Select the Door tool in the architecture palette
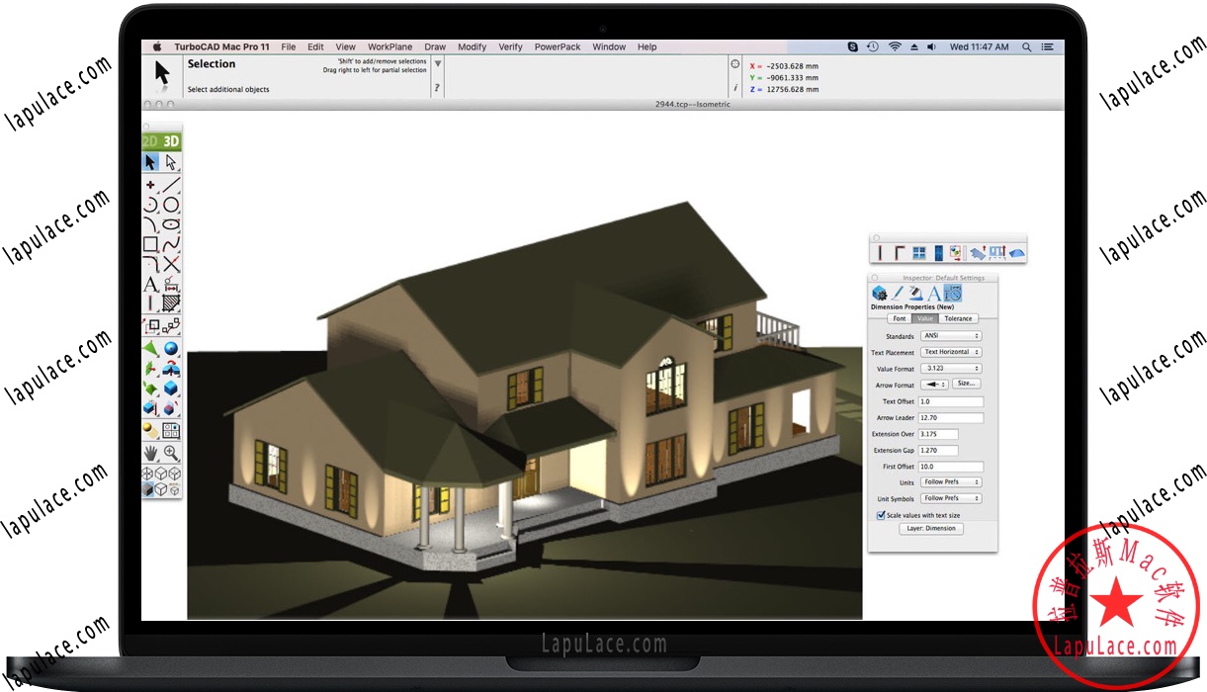This screenshot has height=692, width=1207. 939,251
